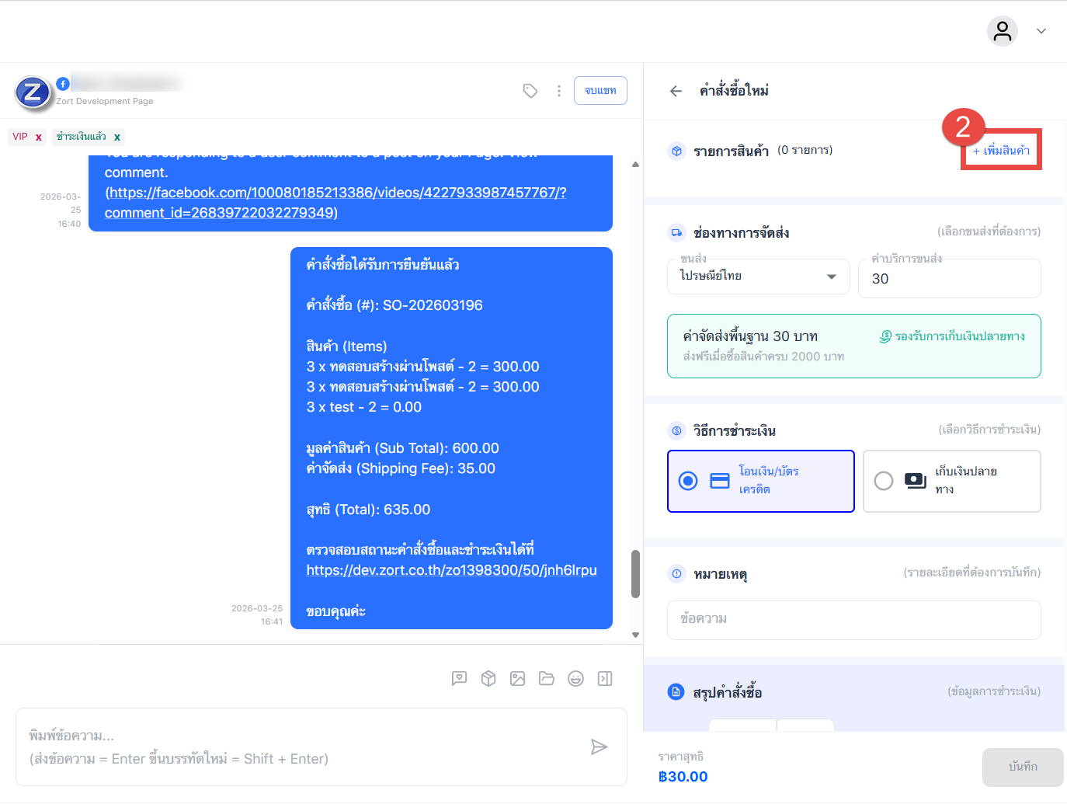Click the tag icon in chat header
Screen dimensions: 1067x804
point(530,91)
